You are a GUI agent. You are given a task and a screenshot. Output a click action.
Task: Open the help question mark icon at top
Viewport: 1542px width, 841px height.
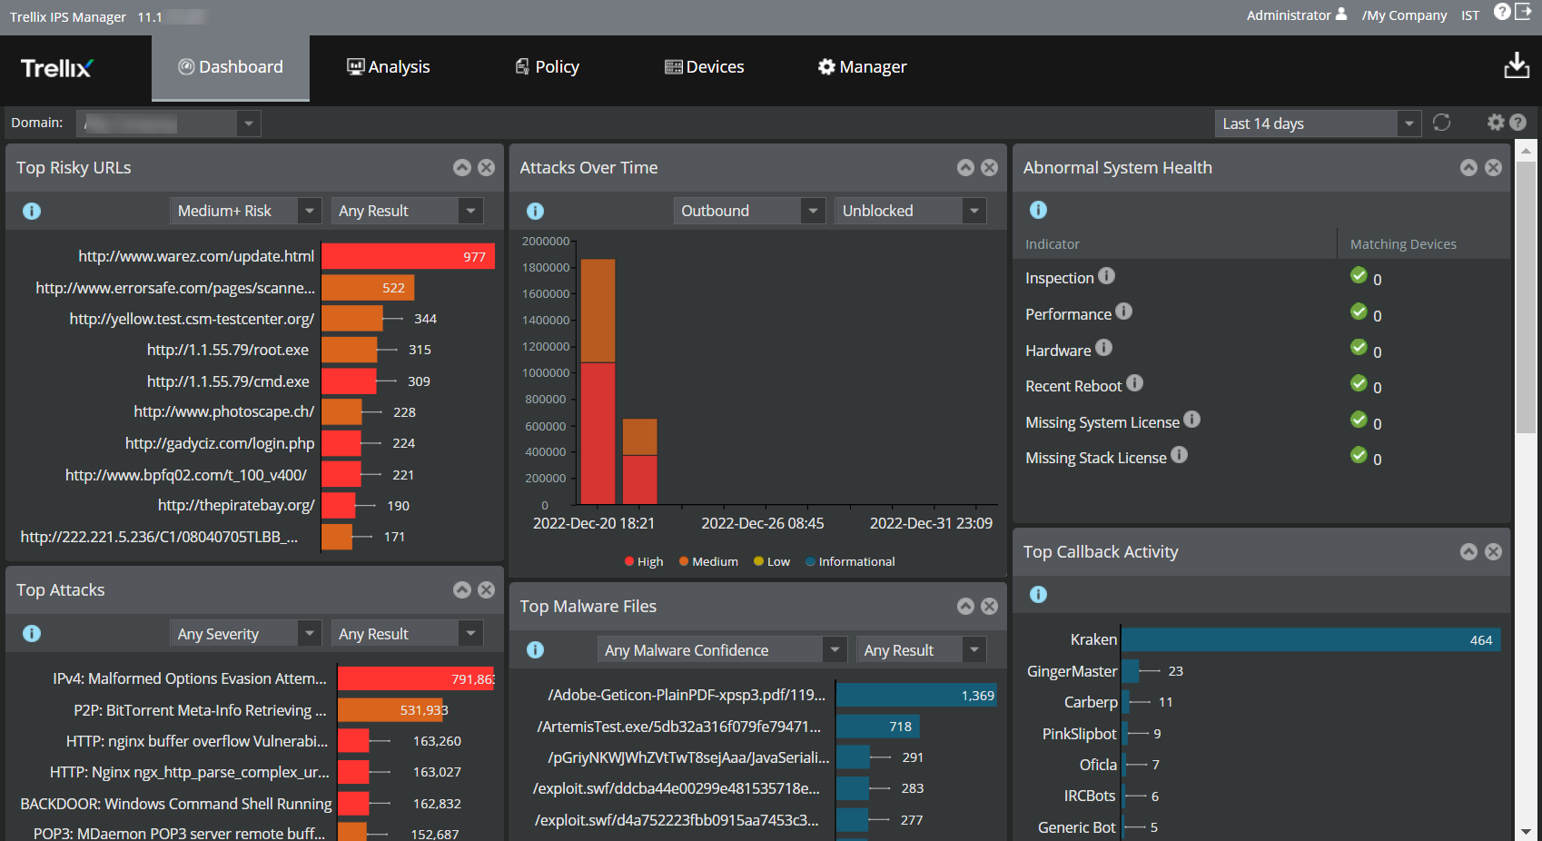pyautogui.click(x=1502, y=12)
